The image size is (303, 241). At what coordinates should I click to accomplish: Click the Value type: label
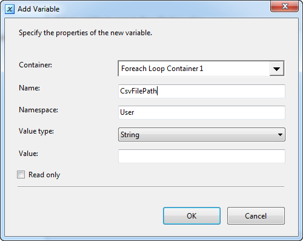(36, 131)
